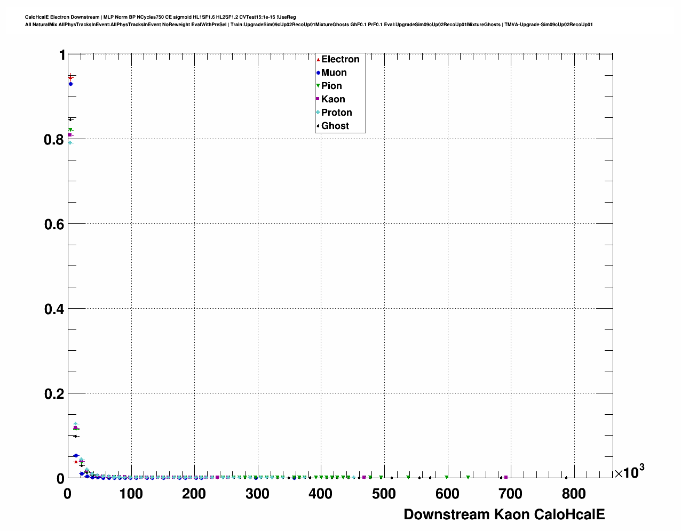Image resolution: width=681 pixels, height=531 pixels.
Task: Click the Muon legend label
Action: coord(334,73)
